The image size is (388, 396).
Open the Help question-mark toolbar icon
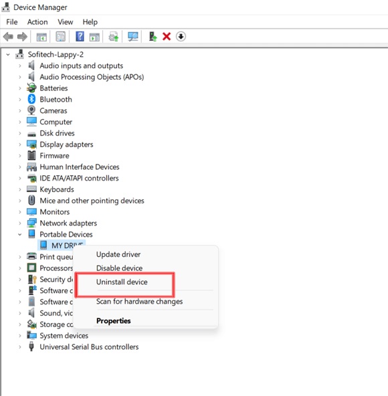80,37
